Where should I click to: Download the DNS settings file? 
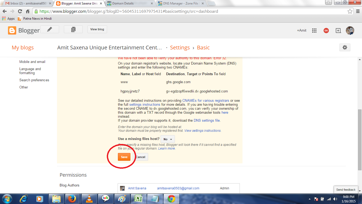tap(207, 120)
